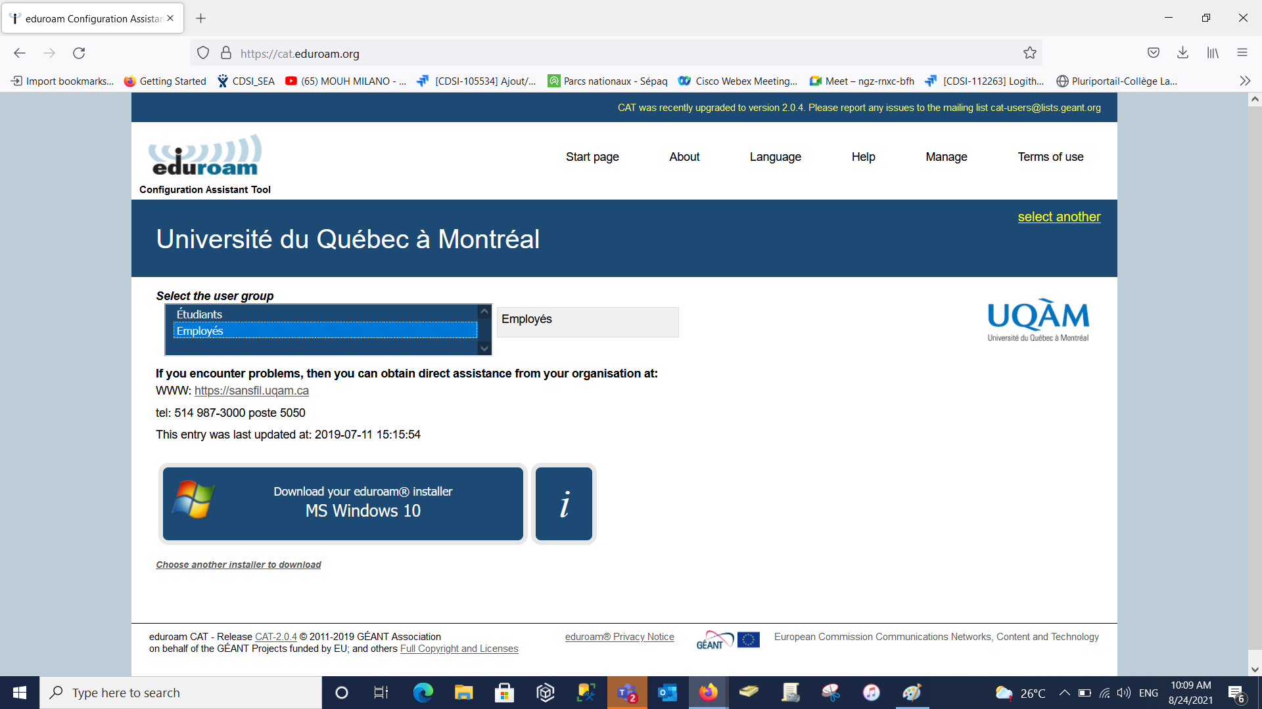Open the Windows Start menu
The width and height of the screenshot is (1262, 709).
[20, 693]
